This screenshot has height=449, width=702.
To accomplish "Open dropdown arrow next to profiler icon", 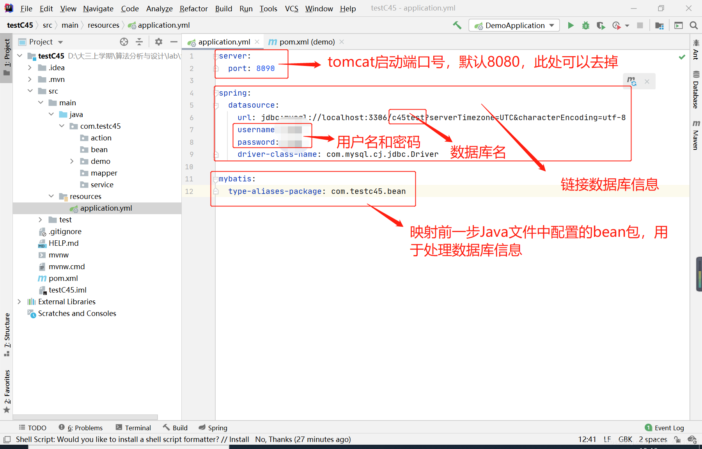I will point(627,26).
